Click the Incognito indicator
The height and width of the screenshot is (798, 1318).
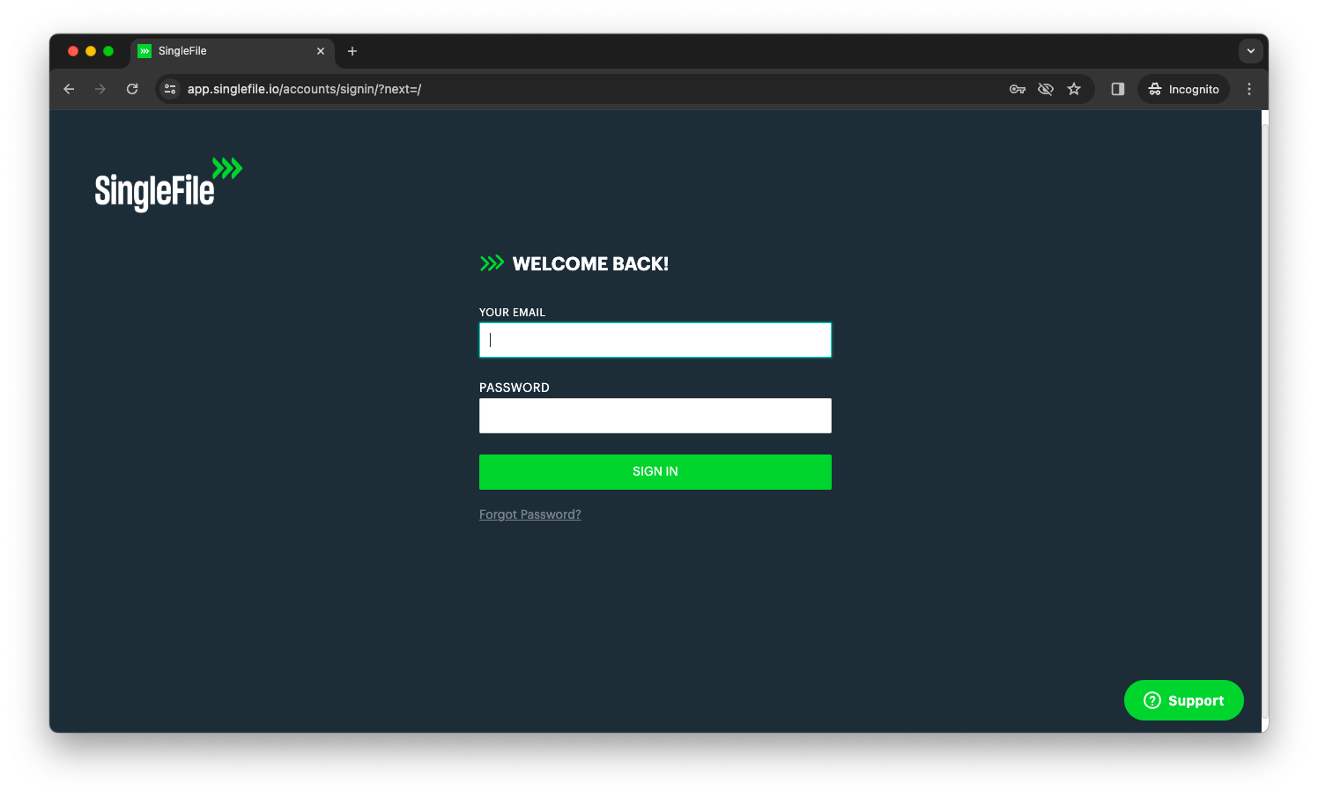(x=1184, y=89)
